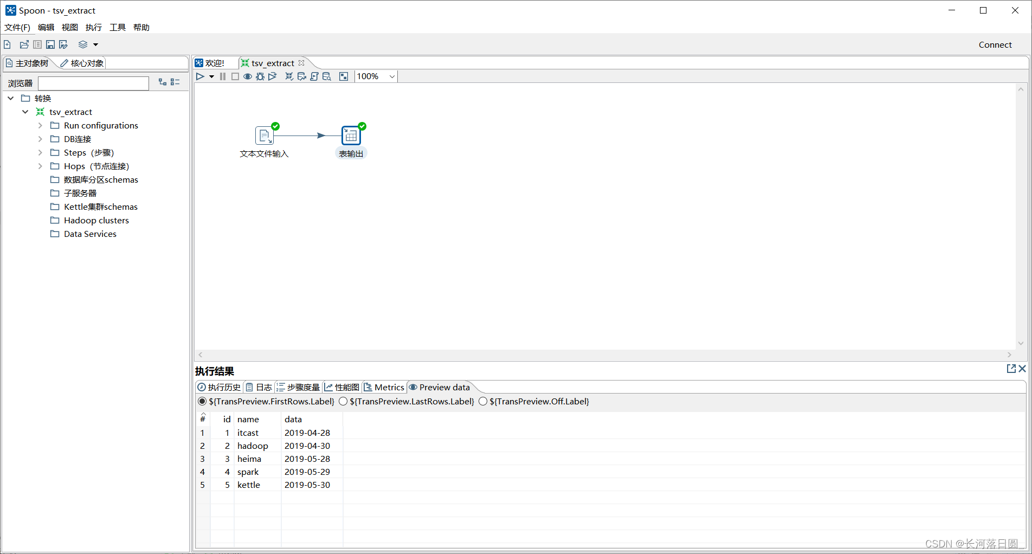Switch to the 核心对象 tab
The height and width of the screenshot is (554, 1032).
[82, 63]
